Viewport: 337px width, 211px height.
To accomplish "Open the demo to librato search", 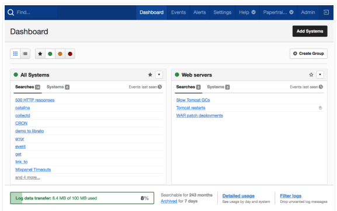I will 29,131.
